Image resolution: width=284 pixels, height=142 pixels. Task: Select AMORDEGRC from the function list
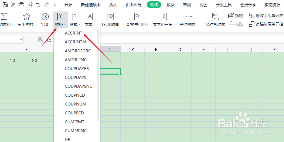point(78,51)
